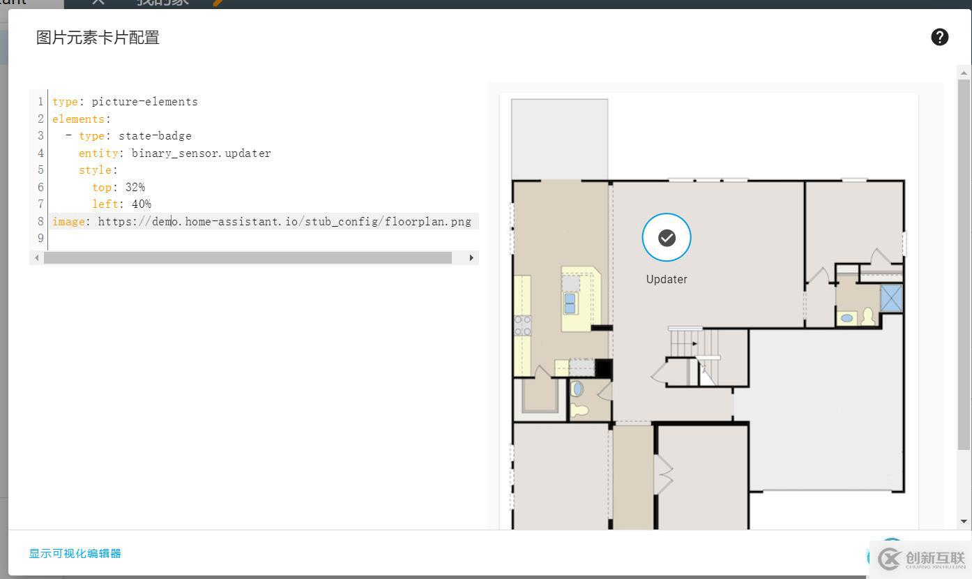Screen dimensions: 972x579
Task: Click the code editor scroll left arrow
Action: click(x=36, y=257)
